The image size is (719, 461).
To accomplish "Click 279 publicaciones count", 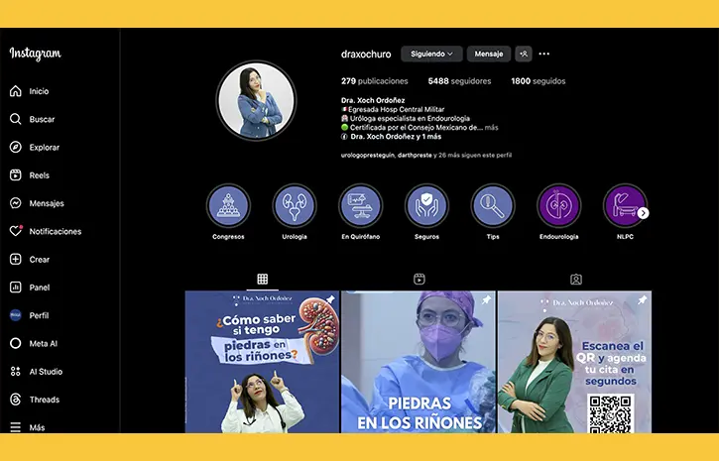I will coord(375,81).
